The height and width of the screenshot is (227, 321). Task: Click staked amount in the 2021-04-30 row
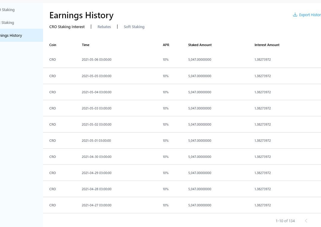[x=200, y=157]
